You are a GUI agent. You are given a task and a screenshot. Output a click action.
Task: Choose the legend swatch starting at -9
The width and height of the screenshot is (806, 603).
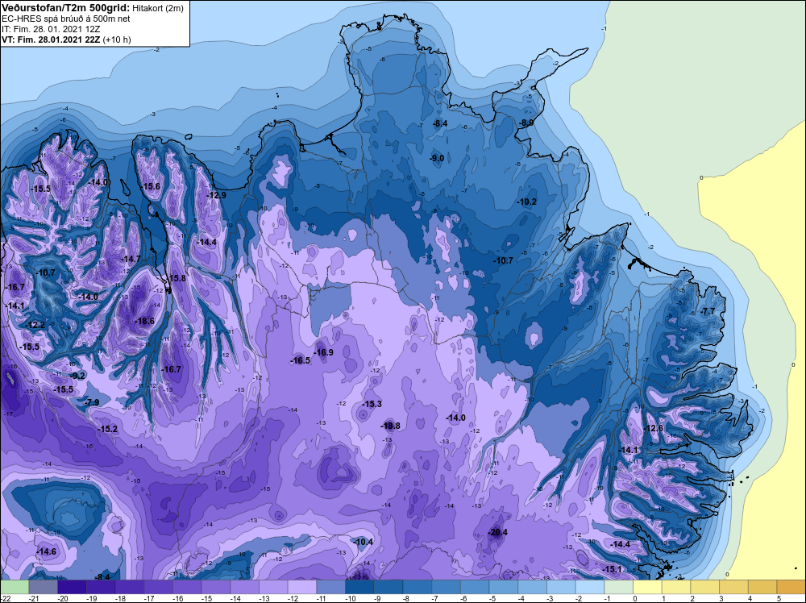(388, 587)
